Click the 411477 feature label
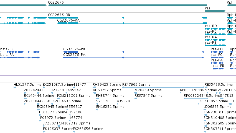Image resolution: width=236 pixels, height=133 pixels. click(x=80, y=85)
